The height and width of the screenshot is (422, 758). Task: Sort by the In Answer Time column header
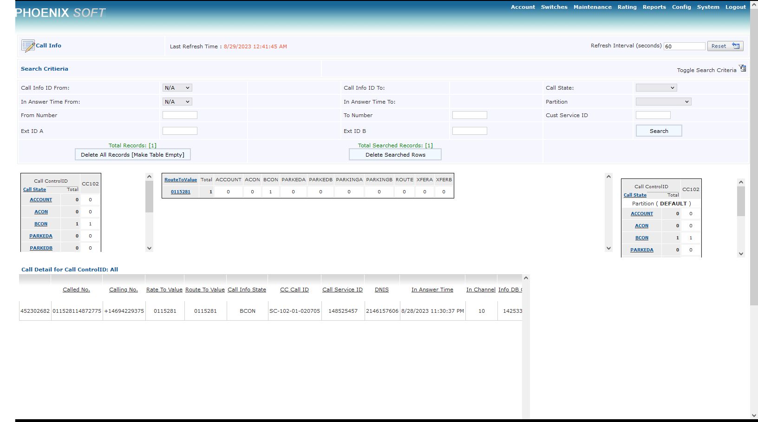coord(432,290)
